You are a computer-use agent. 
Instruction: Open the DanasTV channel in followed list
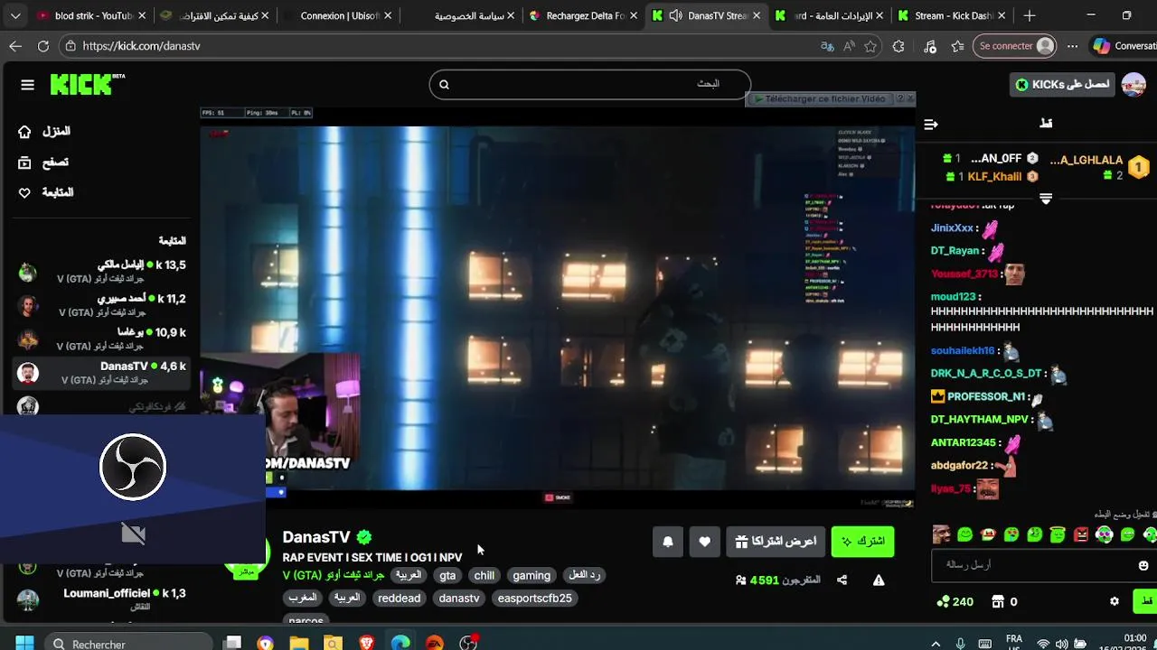coord(101,373)
